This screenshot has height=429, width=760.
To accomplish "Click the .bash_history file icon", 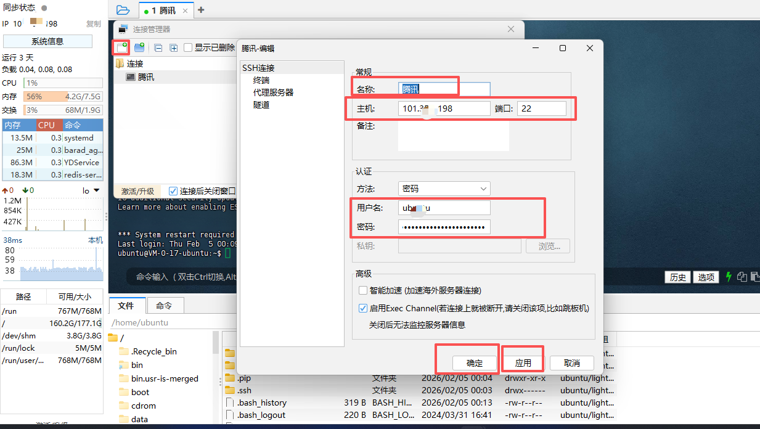I will click(x=230, y=402).
